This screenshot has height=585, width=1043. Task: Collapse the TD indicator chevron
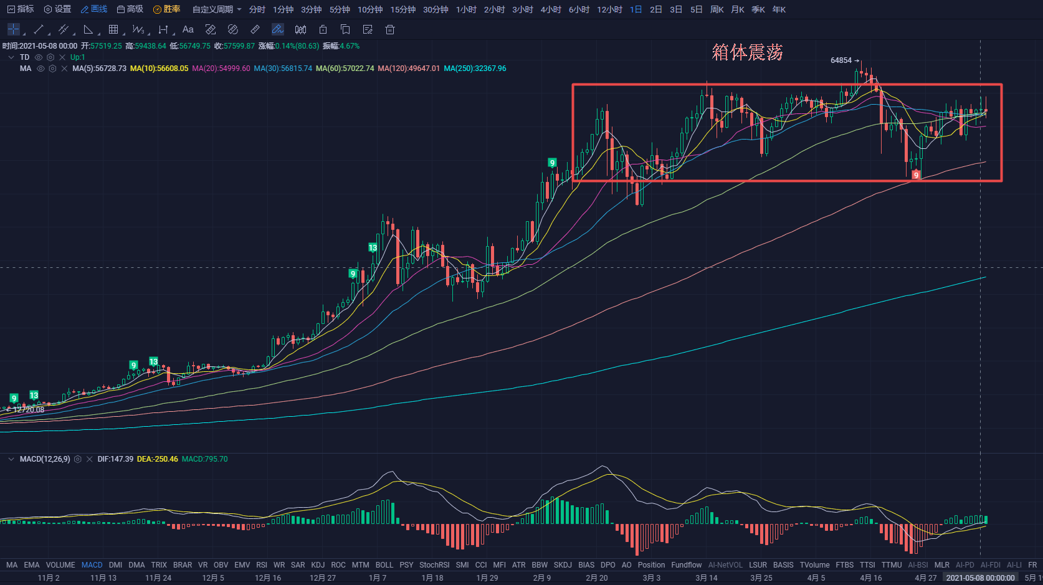(11, 57)
